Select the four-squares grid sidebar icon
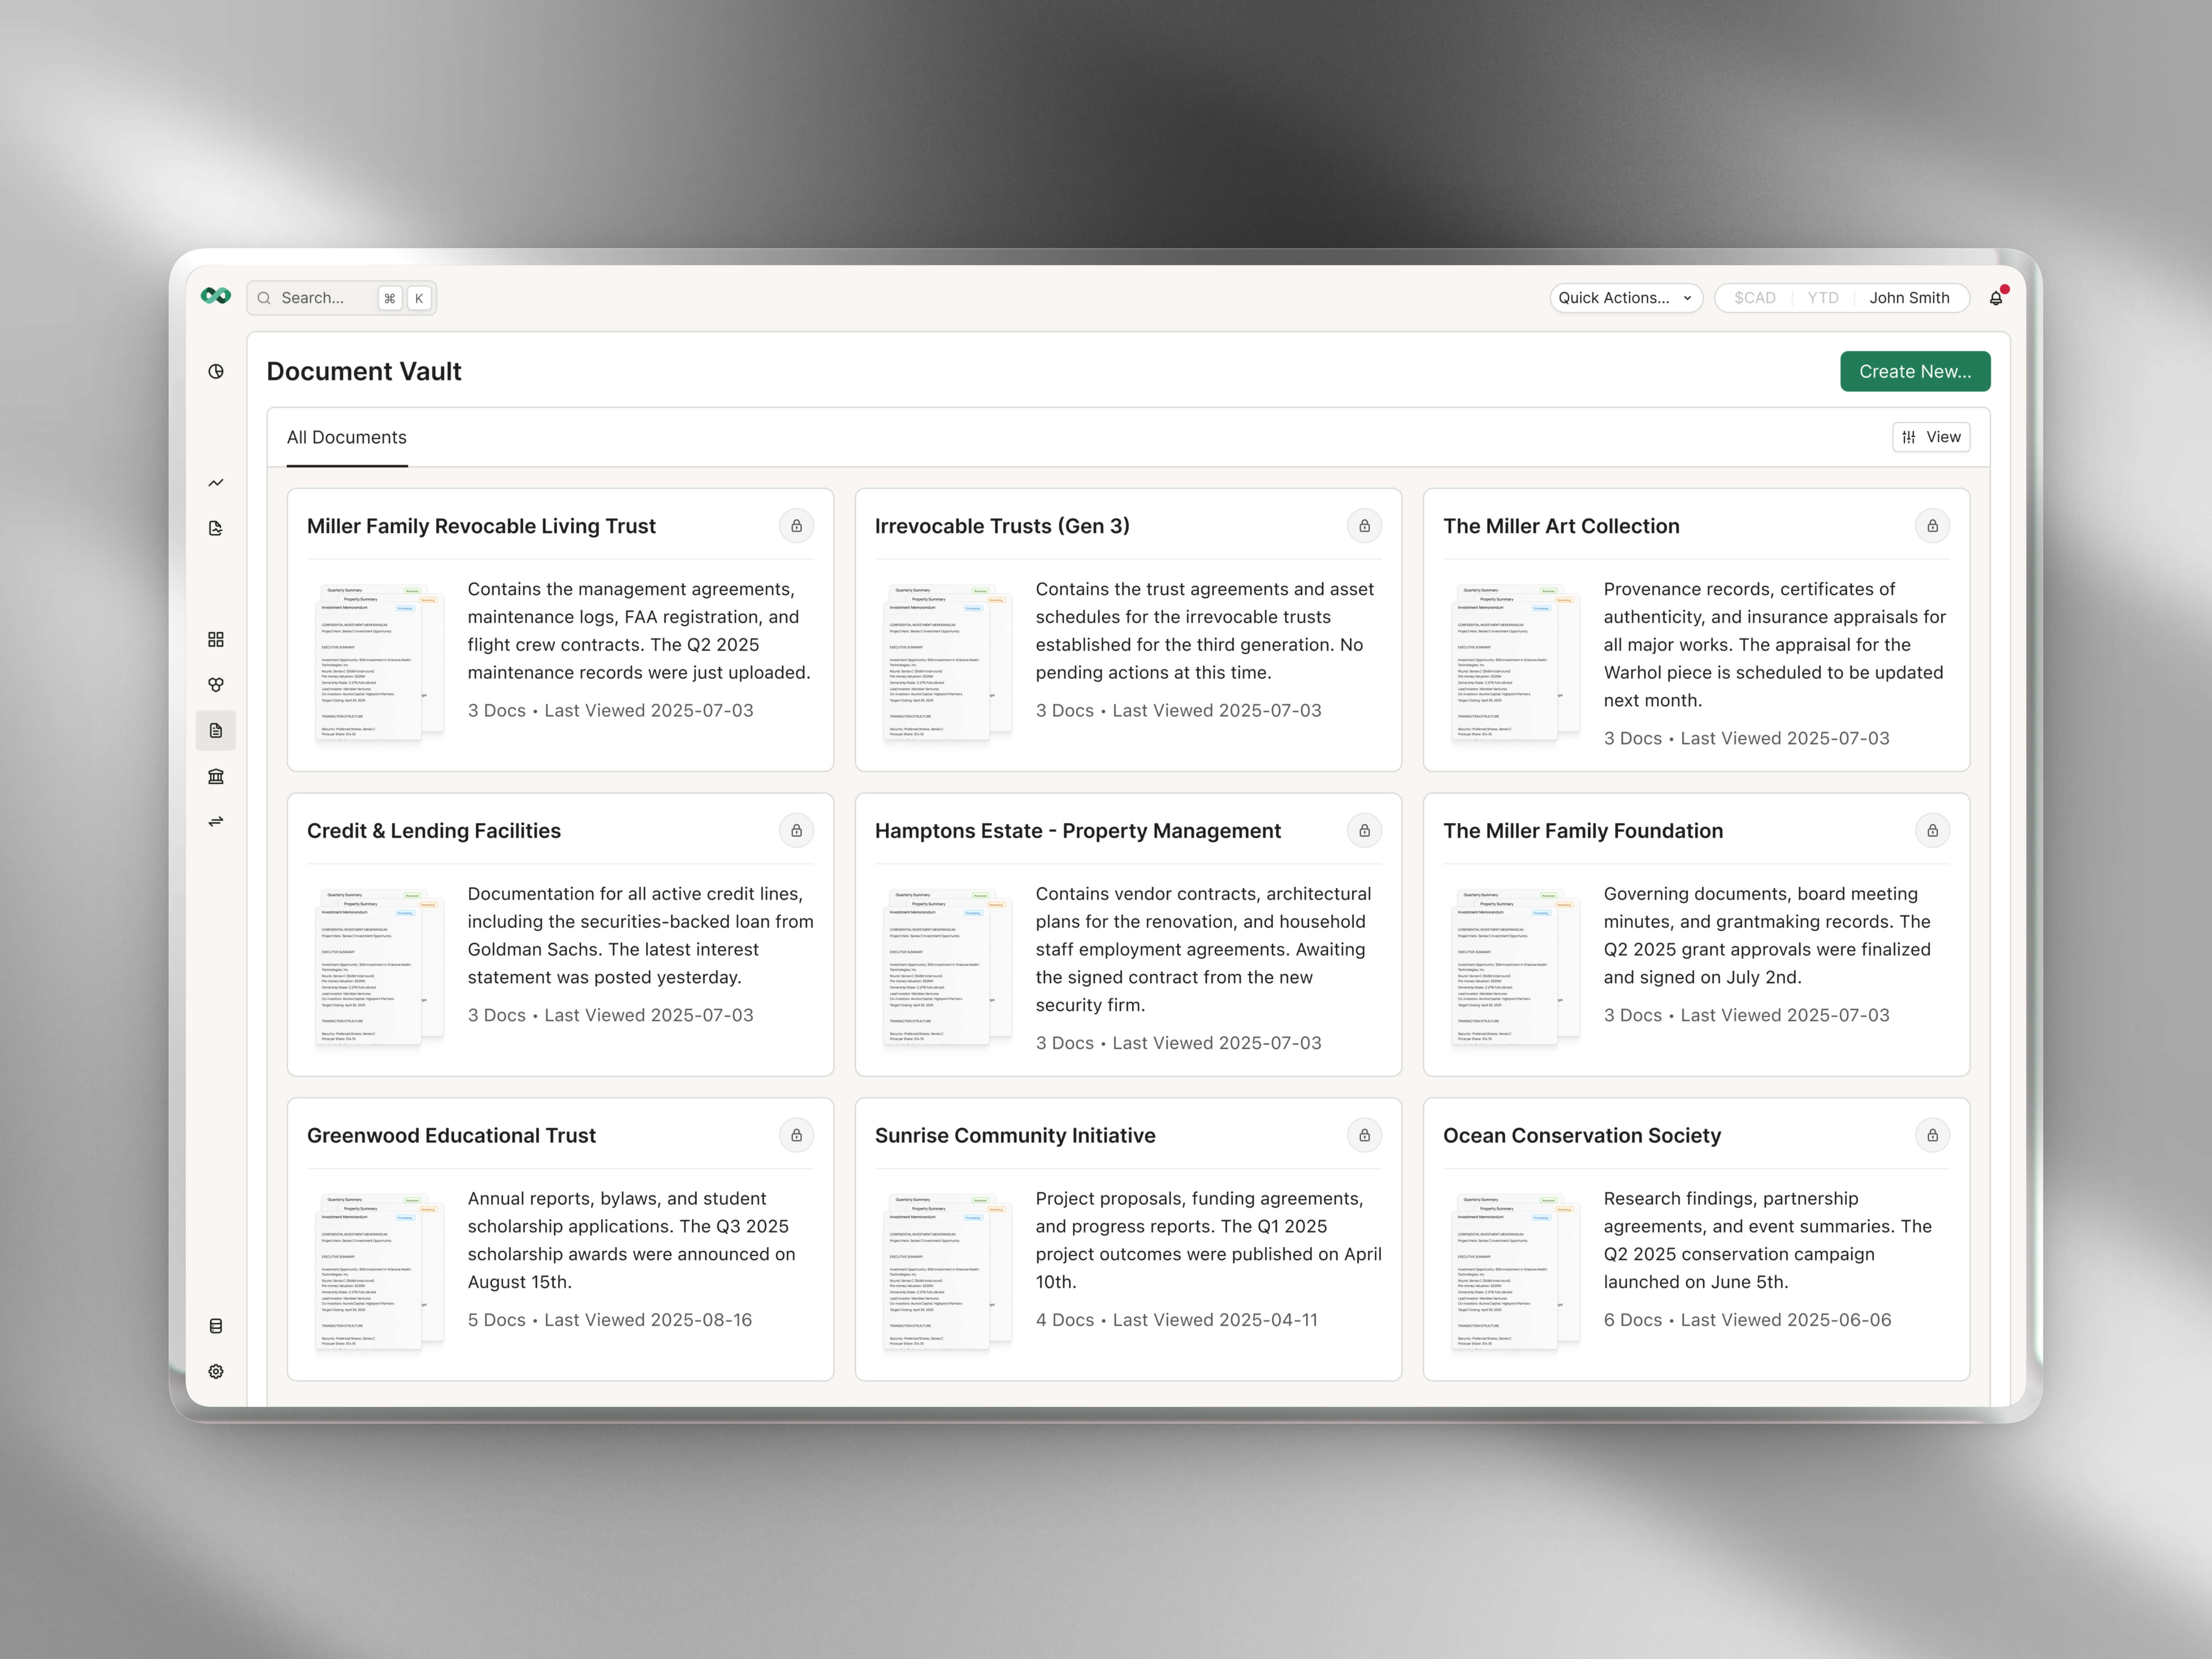 pos(216,639)
